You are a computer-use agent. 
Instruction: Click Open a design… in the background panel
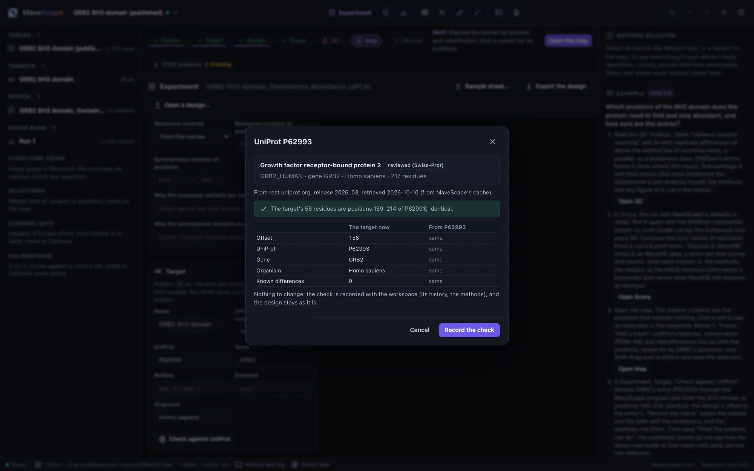(x=182, y=105)
